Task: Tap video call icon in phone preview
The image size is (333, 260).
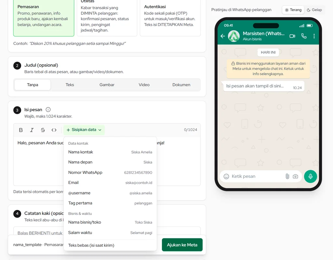Action: [292, 36]
